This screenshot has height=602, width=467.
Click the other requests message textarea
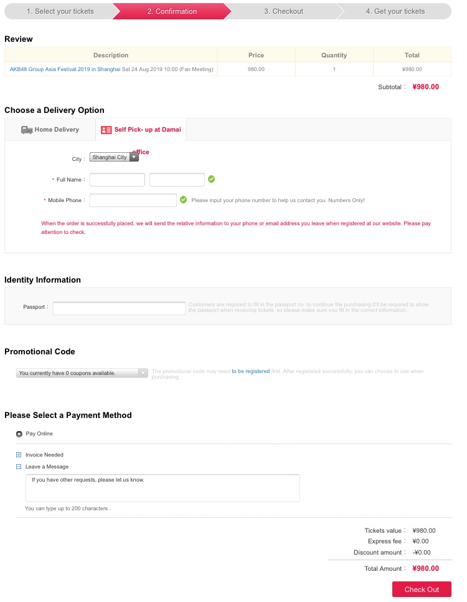tap(163, 488)
